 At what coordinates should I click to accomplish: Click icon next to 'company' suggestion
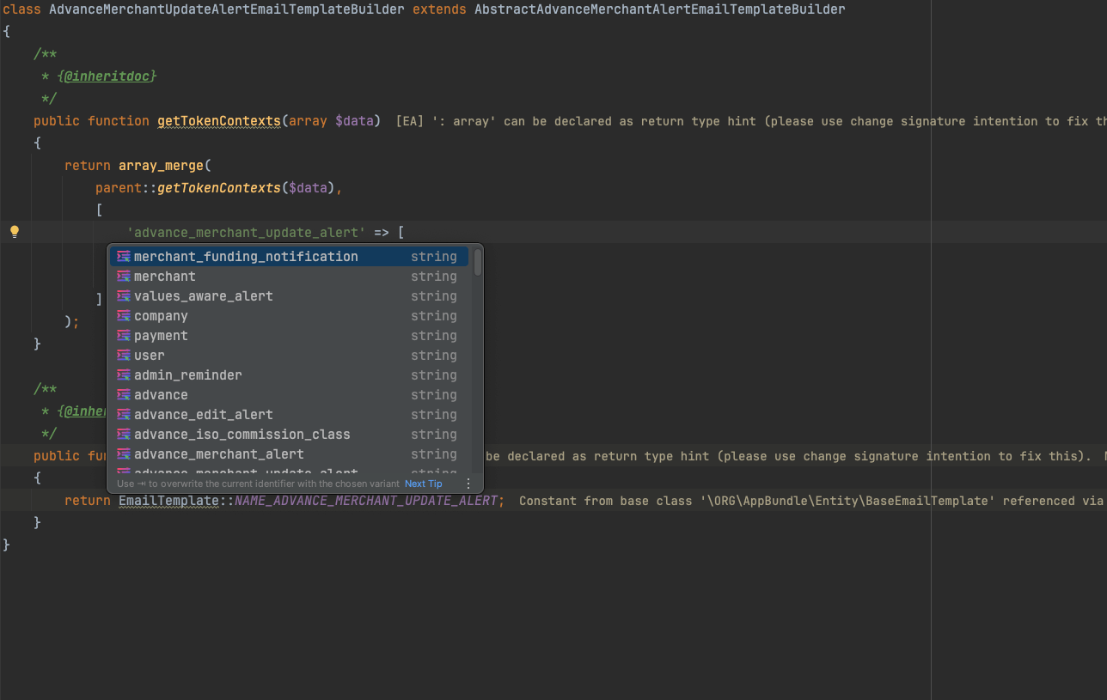tap(124, 316)
